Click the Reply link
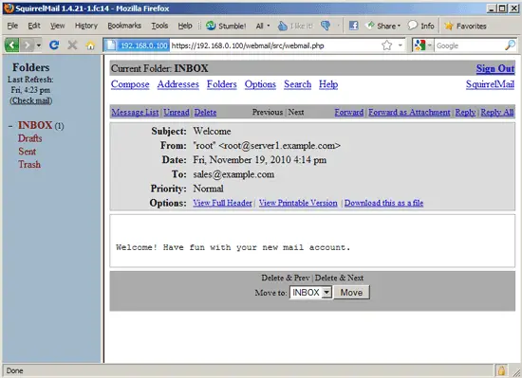 [465, 113]
